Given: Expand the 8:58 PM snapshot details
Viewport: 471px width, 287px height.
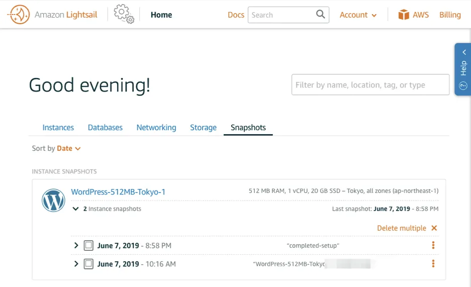Looking at the screenshot, I should (76, 246).
